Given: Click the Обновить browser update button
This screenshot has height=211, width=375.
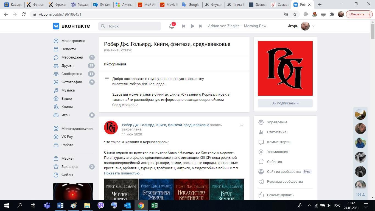Looking at the screenshot, I should pos(357,14).
